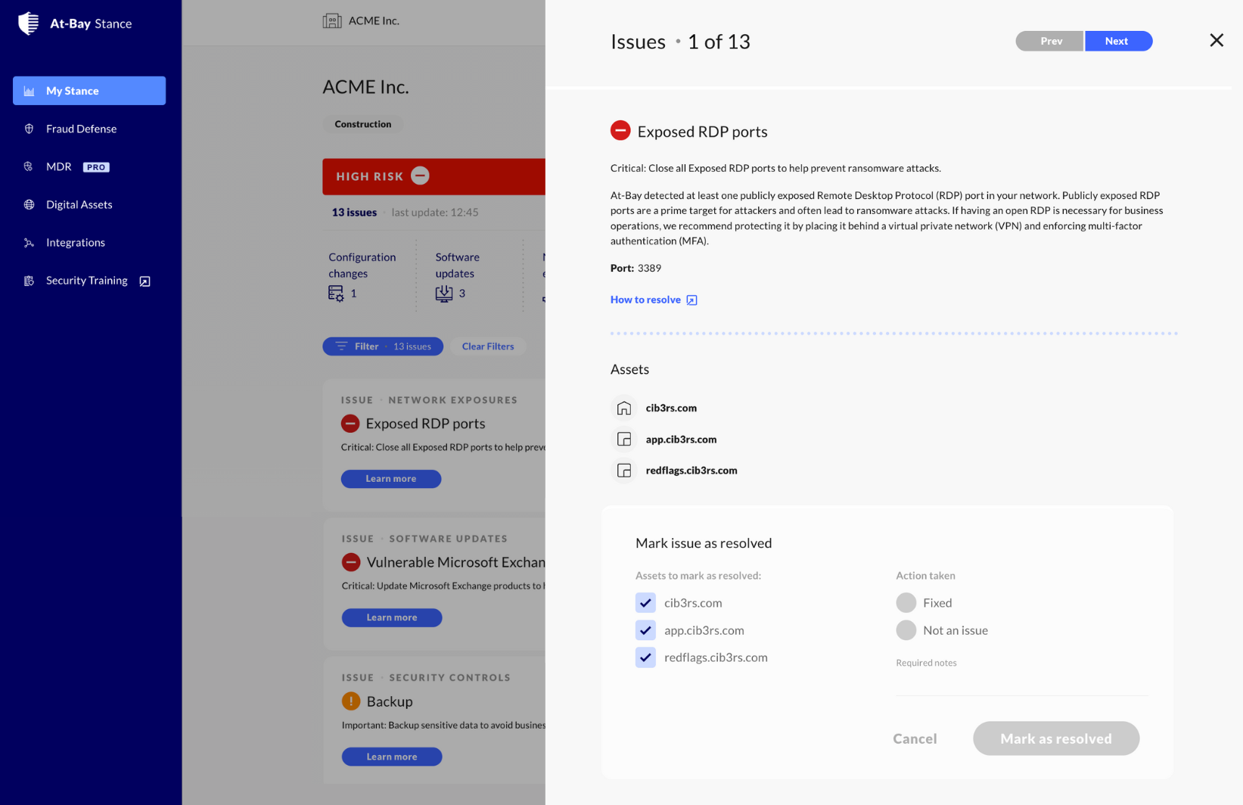1243x805 pixels.
Task: Click the Mark as resolved button
Action: tap(1056, 738)
